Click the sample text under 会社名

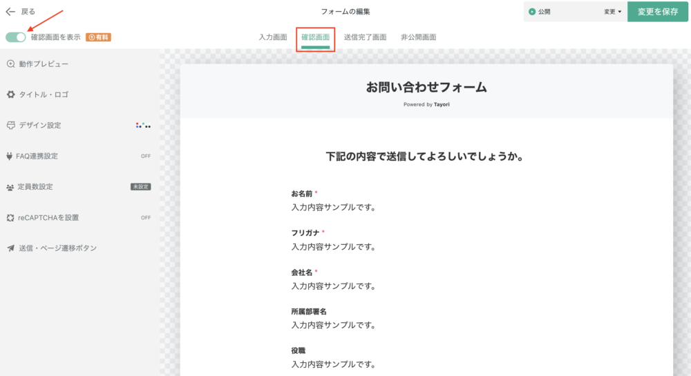tap(334, 286)
